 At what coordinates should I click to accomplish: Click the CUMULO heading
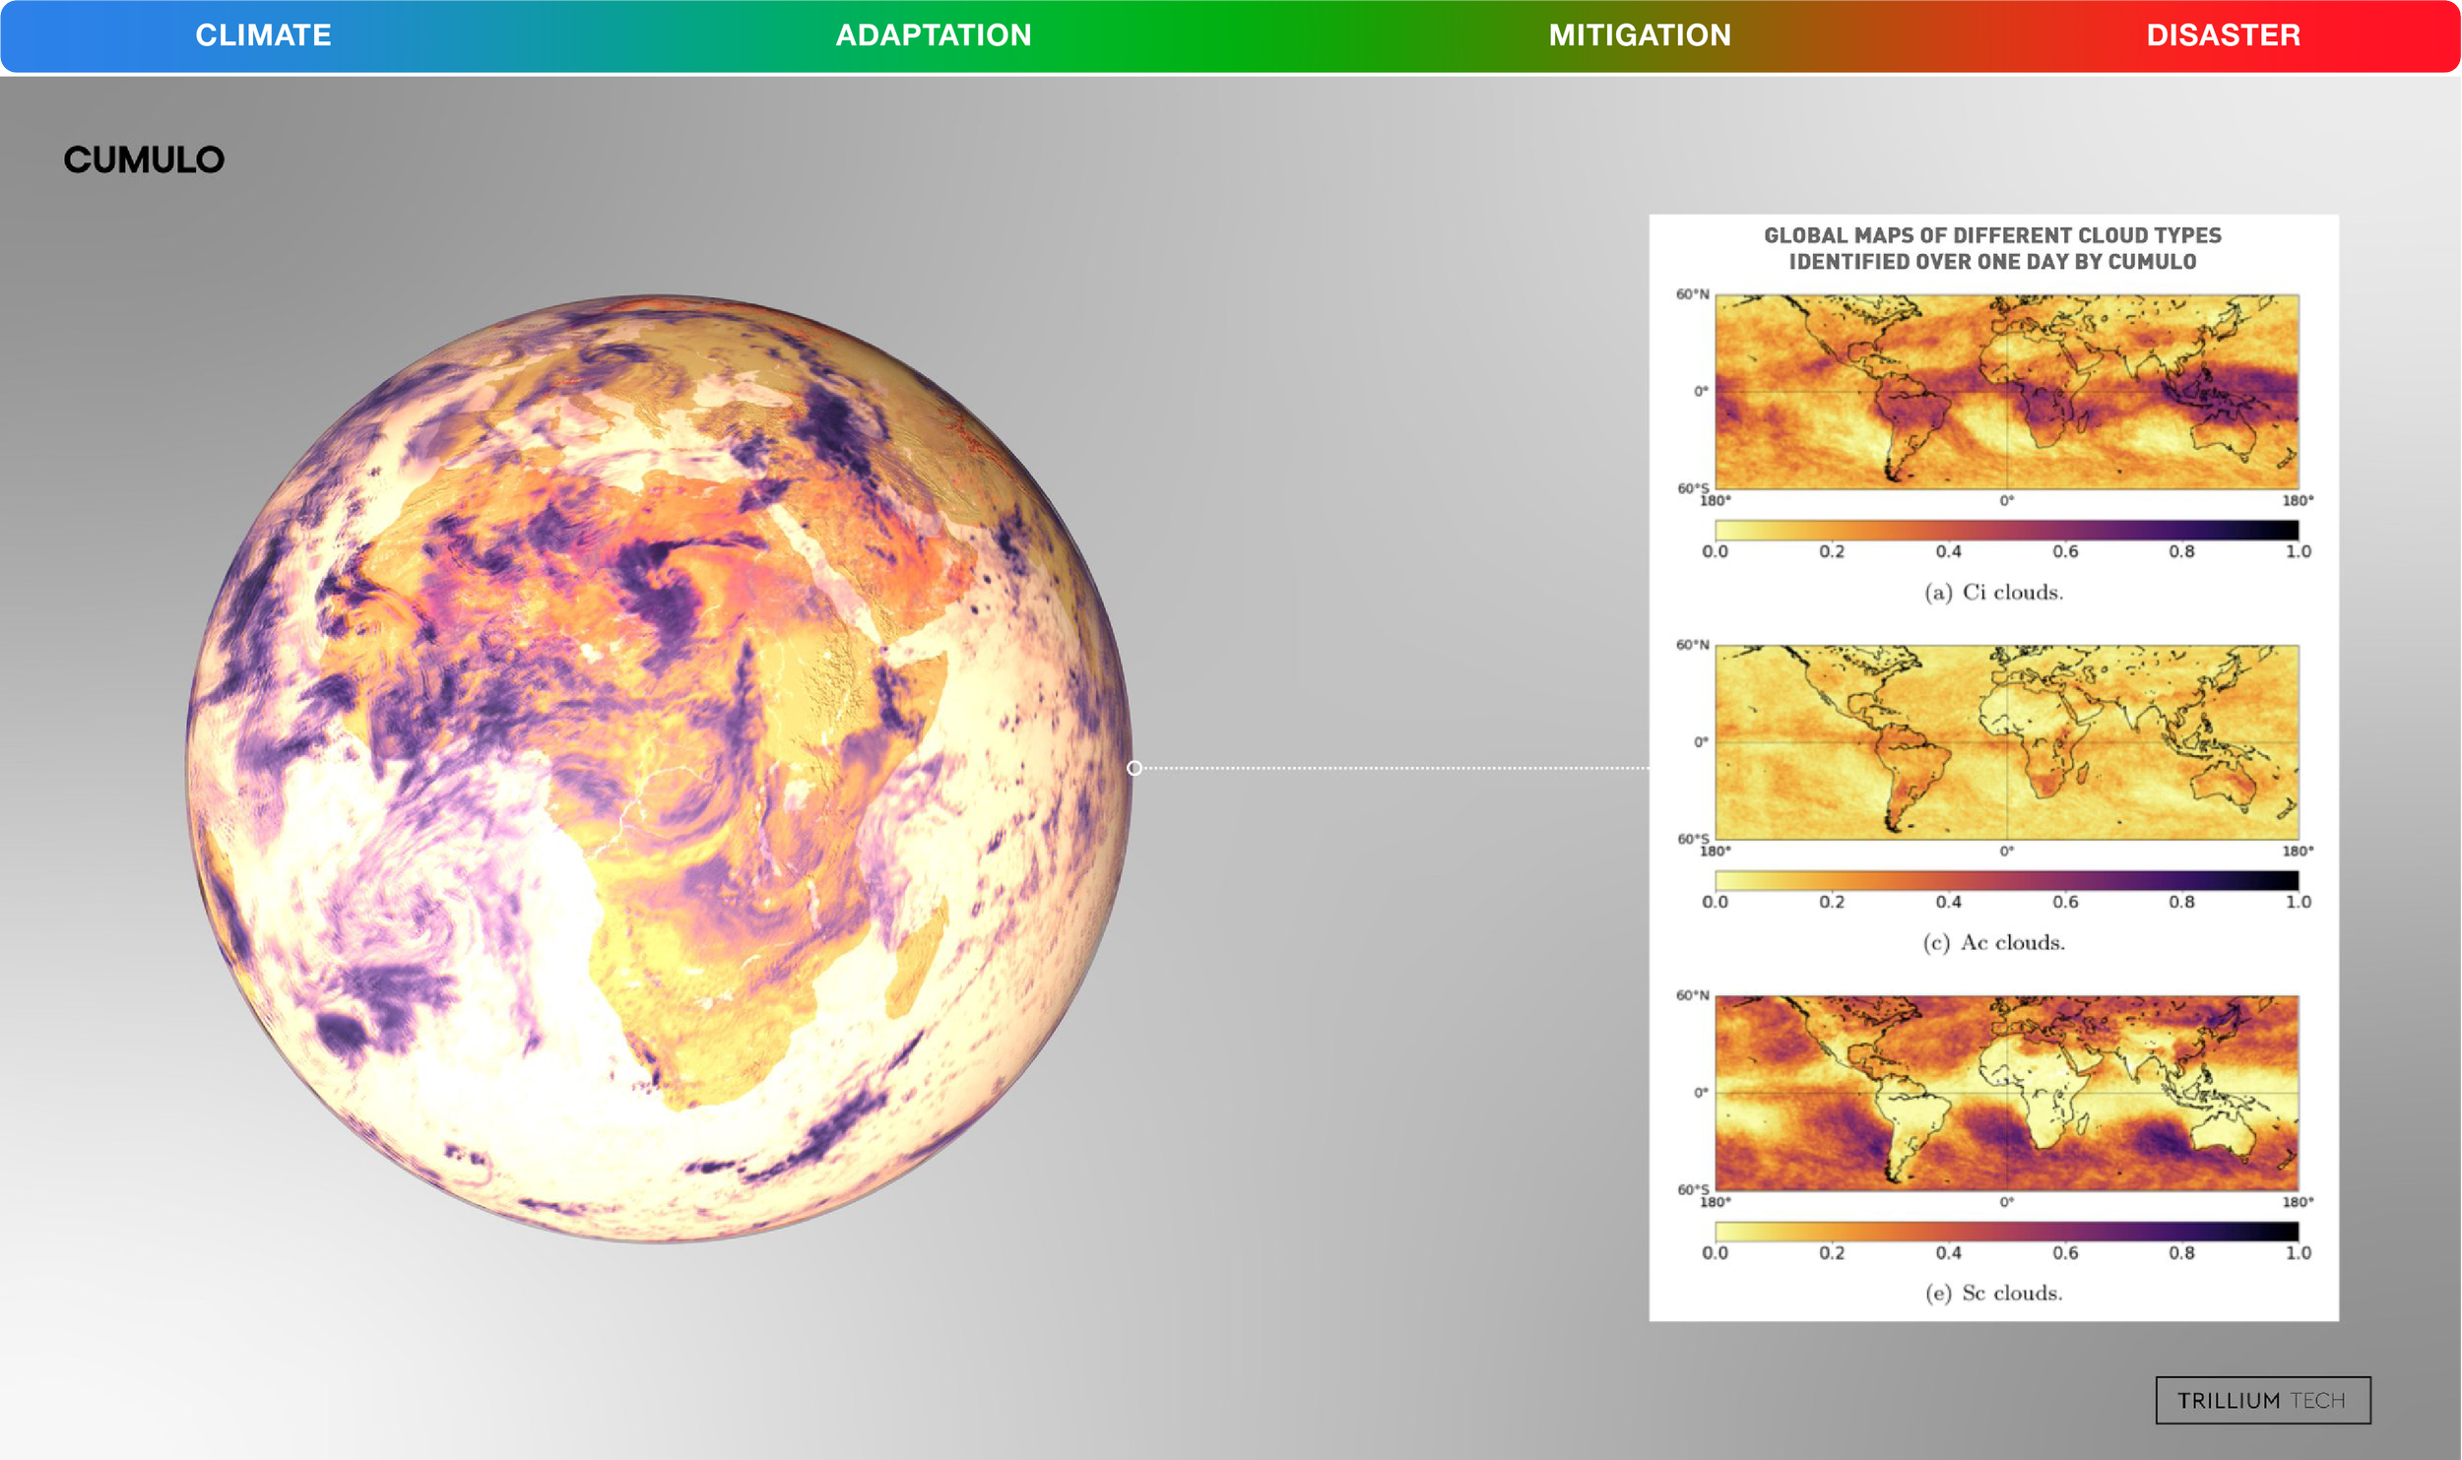point(144,159)
